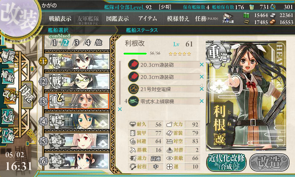
Task: Select the second 20.3cm連装砲 equipment slot
Action: click(x=164, y=77)
